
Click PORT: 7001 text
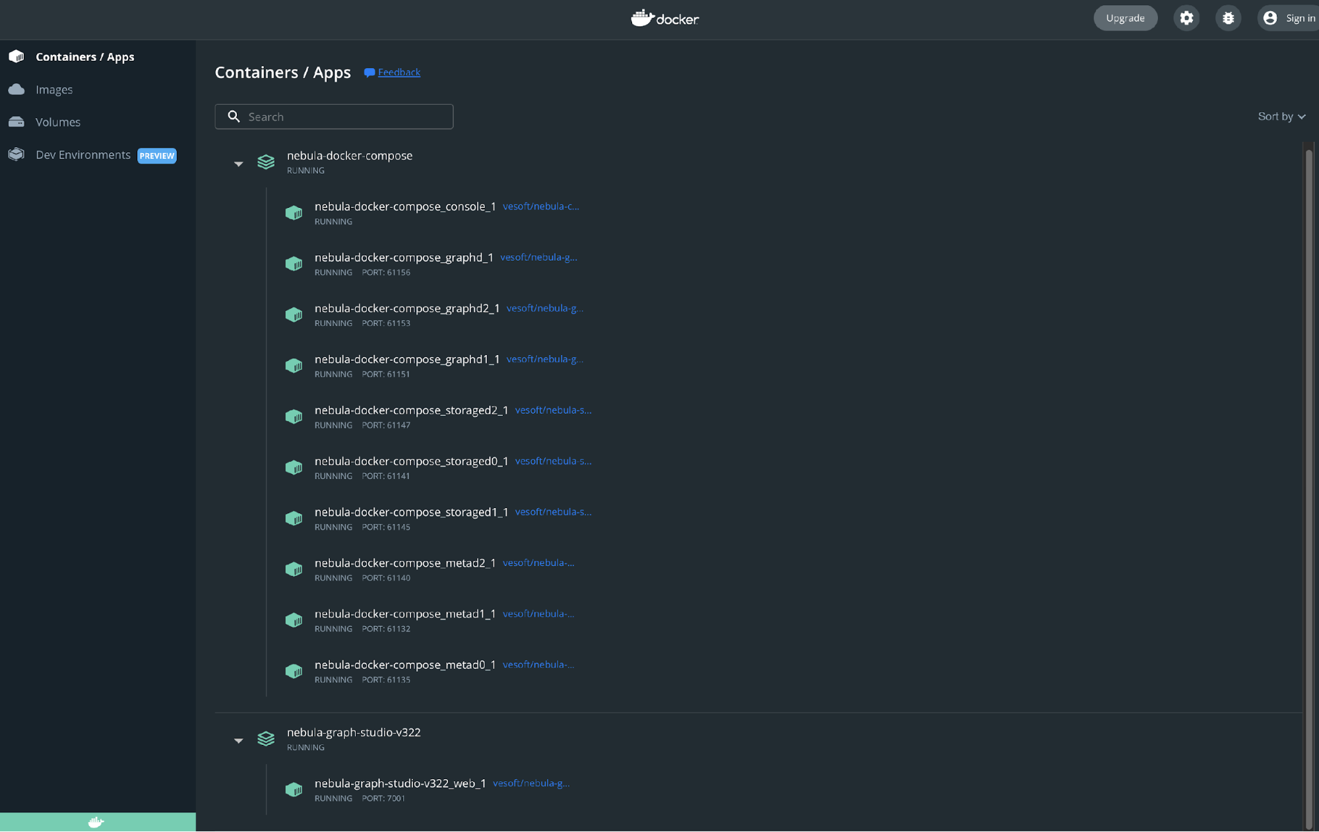[383, 798]
